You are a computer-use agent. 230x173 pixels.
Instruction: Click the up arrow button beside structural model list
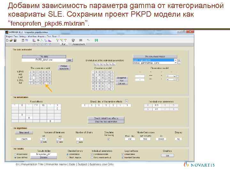pos(179,60)
